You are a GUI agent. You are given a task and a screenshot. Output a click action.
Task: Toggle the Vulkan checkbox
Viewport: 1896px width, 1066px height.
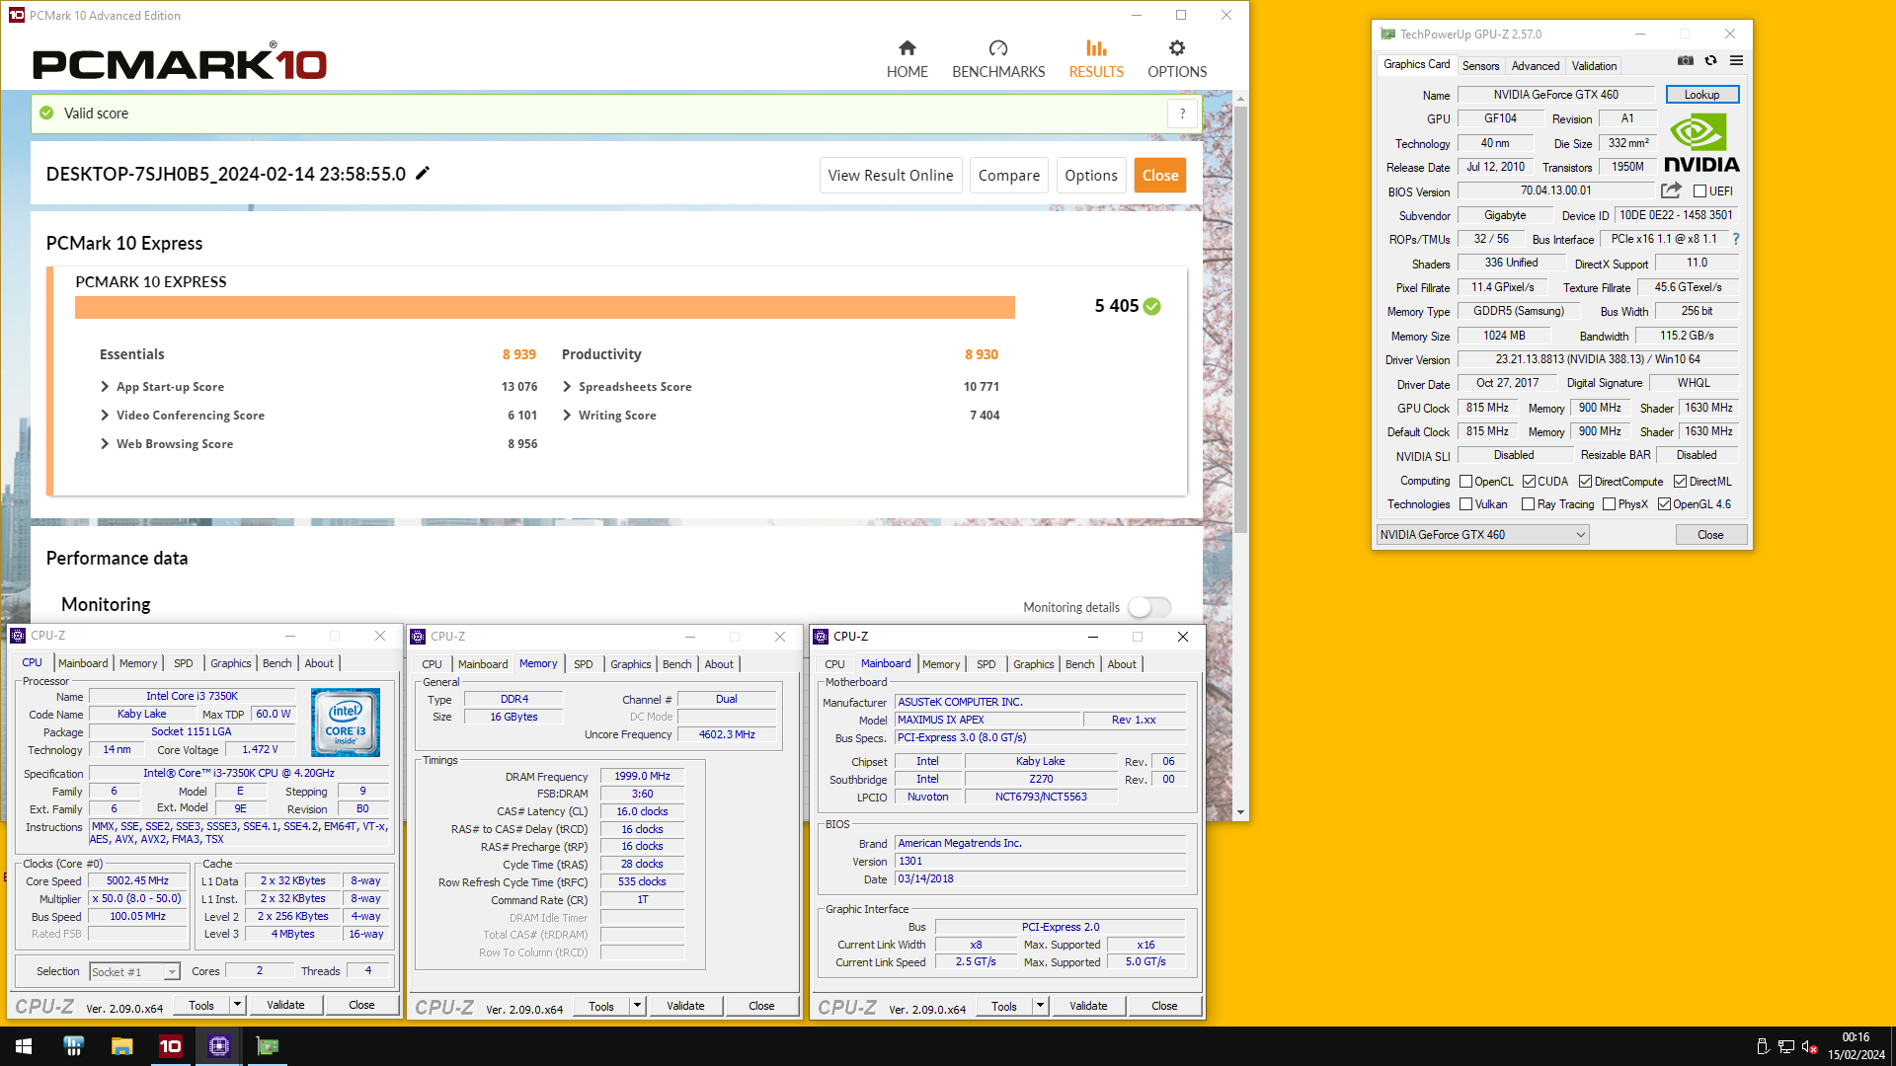(1465, 504)
